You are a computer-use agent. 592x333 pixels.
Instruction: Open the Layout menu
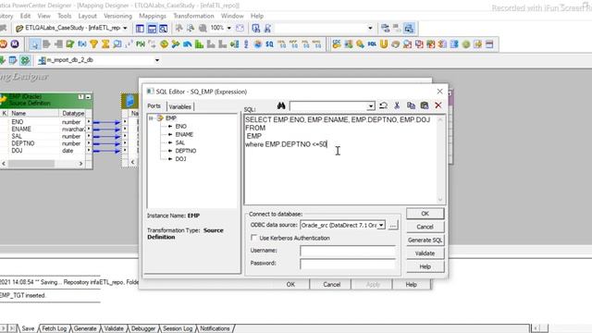coord(87,16)
